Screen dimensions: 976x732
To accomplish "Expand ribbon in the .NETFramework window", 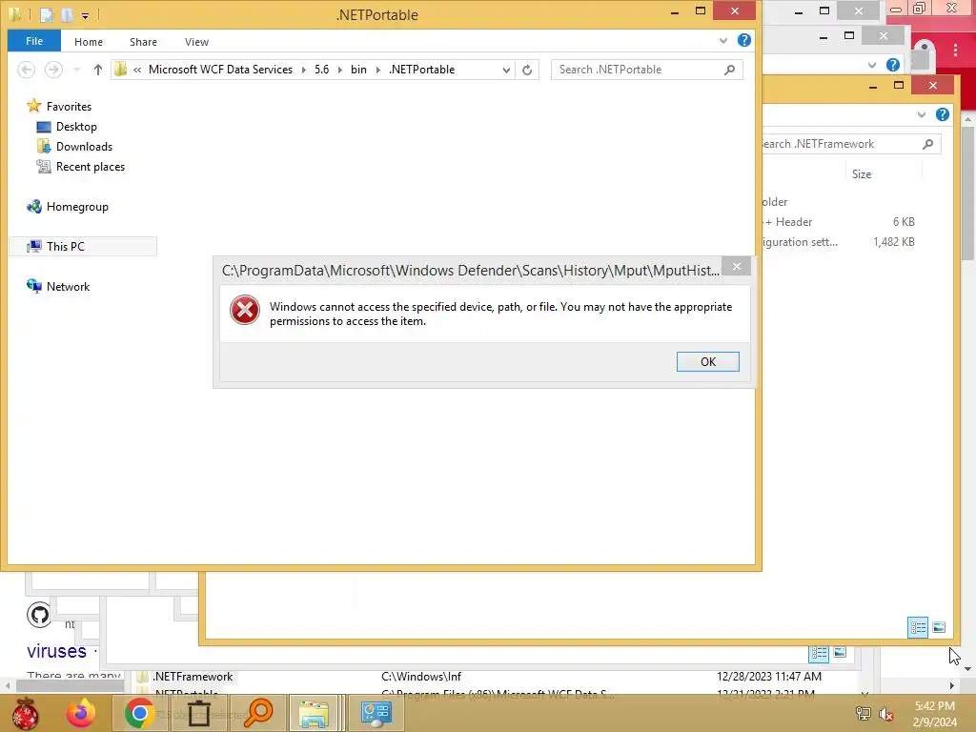I will click(922, 114).
